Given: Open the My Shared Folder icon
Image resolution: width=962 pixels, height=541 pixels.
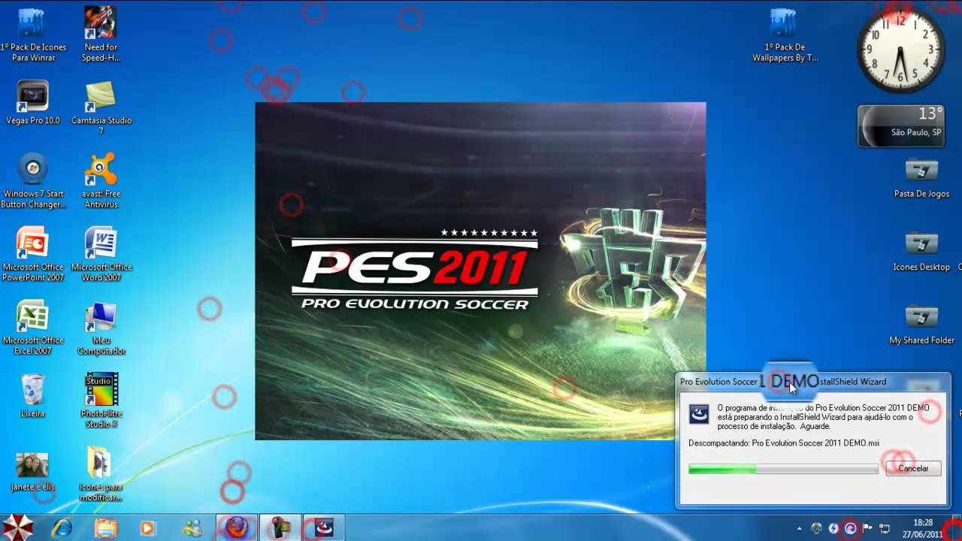Looking at the screenshot, I should [x=921, y=325].
